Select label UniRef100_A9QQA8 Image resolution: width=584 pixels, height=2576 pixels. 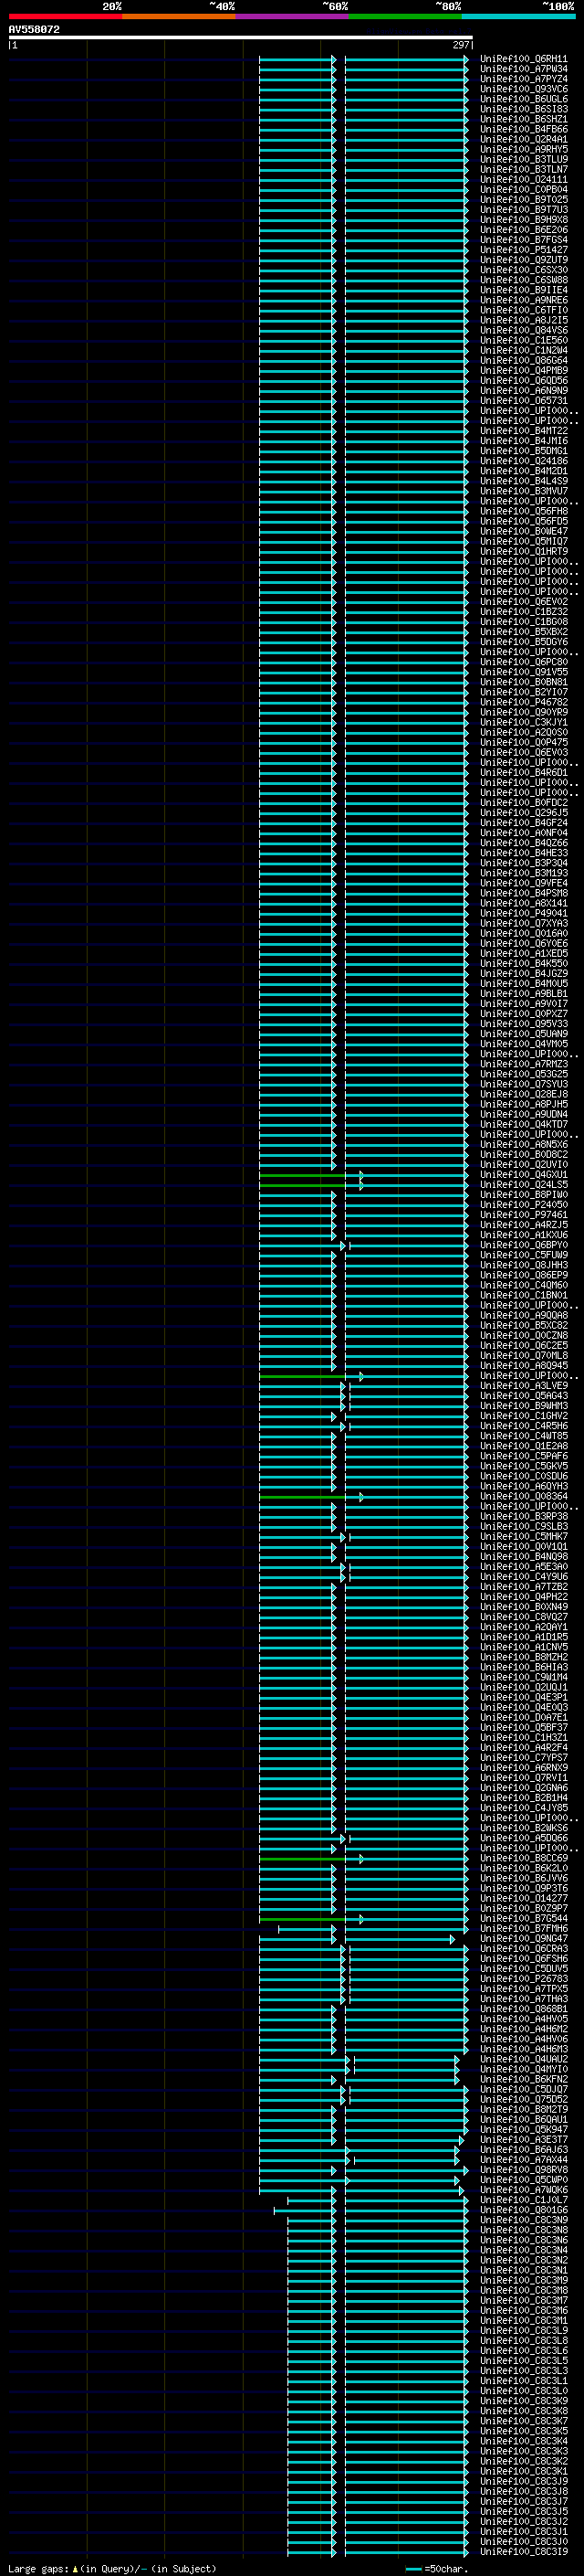point(524,1315)
